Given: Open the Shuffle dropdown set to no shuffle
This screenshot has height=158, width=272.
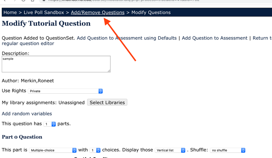Looking at the screenshot, I should click(228, 150).
